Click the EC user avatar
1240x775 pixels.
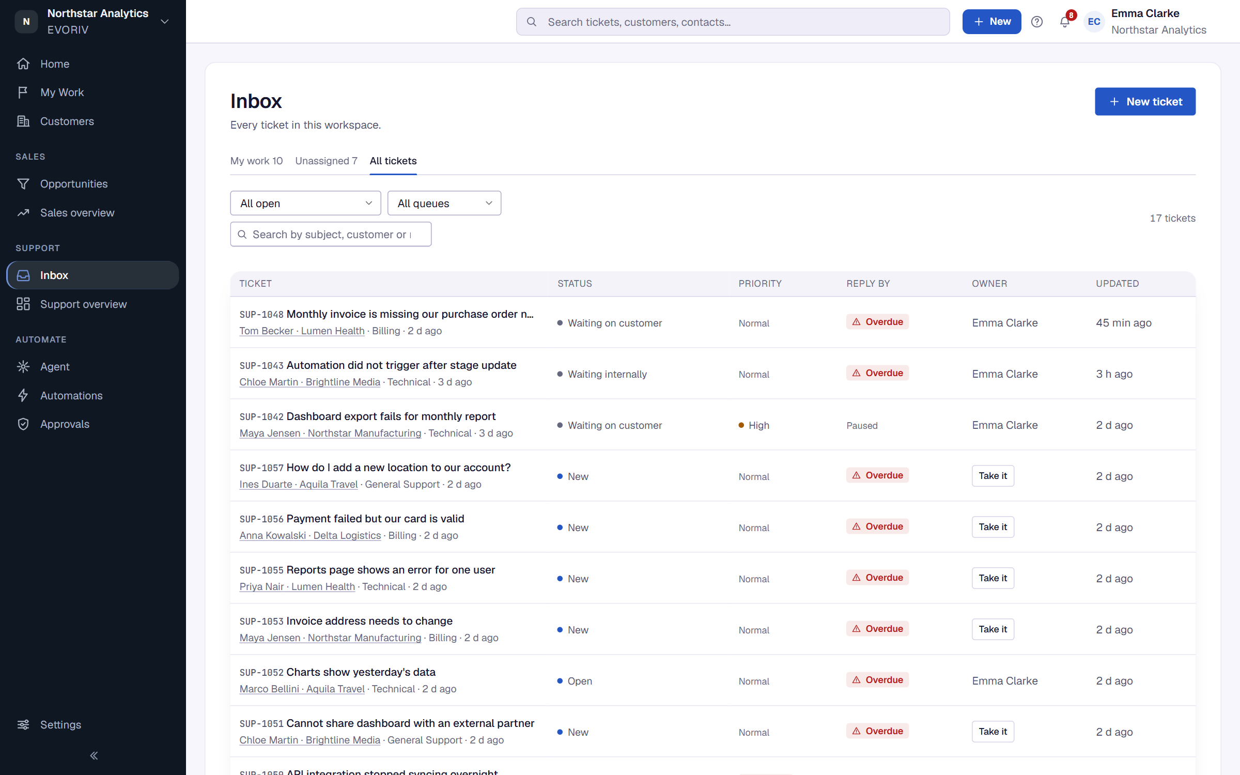tap(1094, 22)
